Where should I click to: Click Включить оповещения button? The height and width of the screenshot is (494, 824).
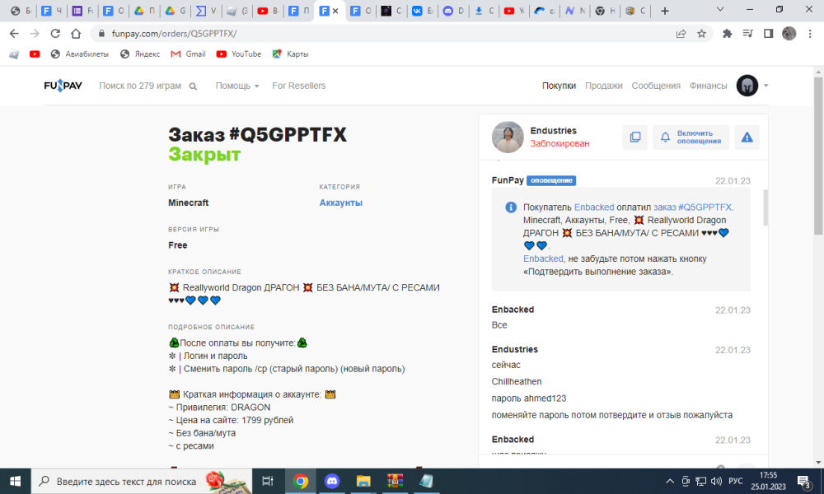pos(691,137)
